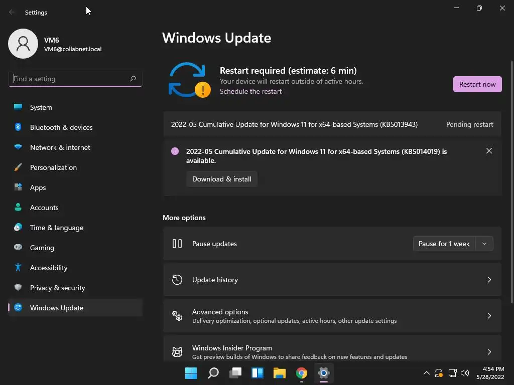
Task: Click the KB5013943 Pending restart row
Action: coord(332,124)
